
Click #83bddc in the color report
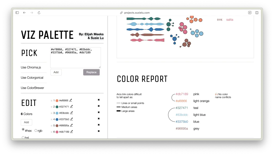pyautogui.click(x=182, y=115)
